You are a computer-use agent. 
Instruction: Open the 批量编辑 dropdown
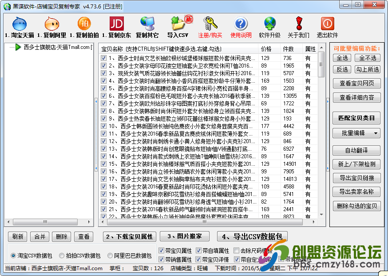[x=356, y=133]
